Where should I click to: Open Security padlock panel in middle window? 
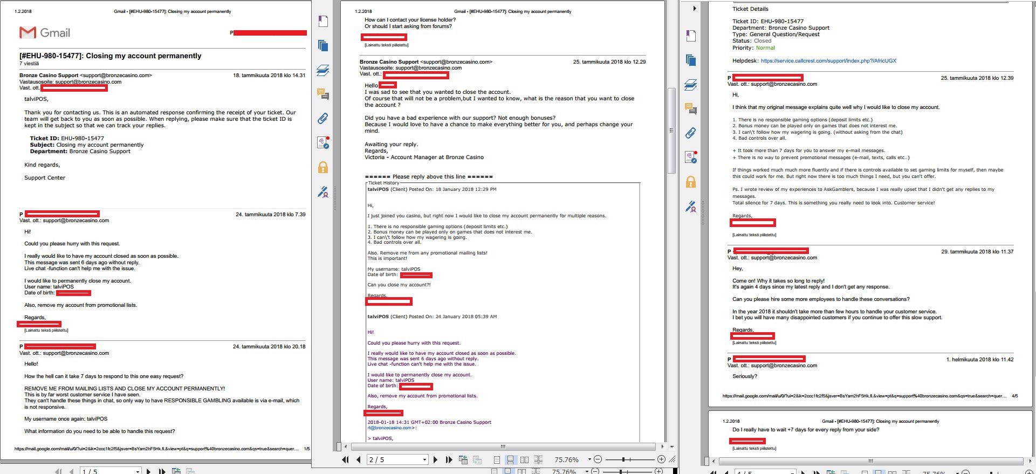[323, 167]
